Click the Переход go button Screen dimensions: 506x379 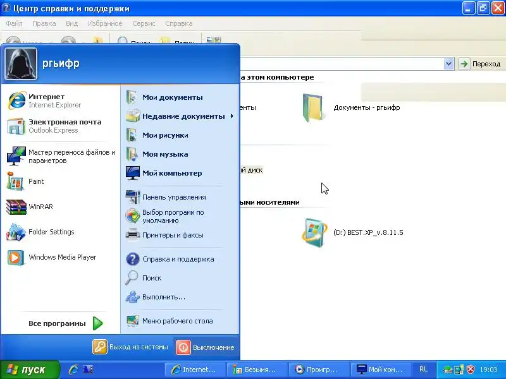tap(480, 64)
